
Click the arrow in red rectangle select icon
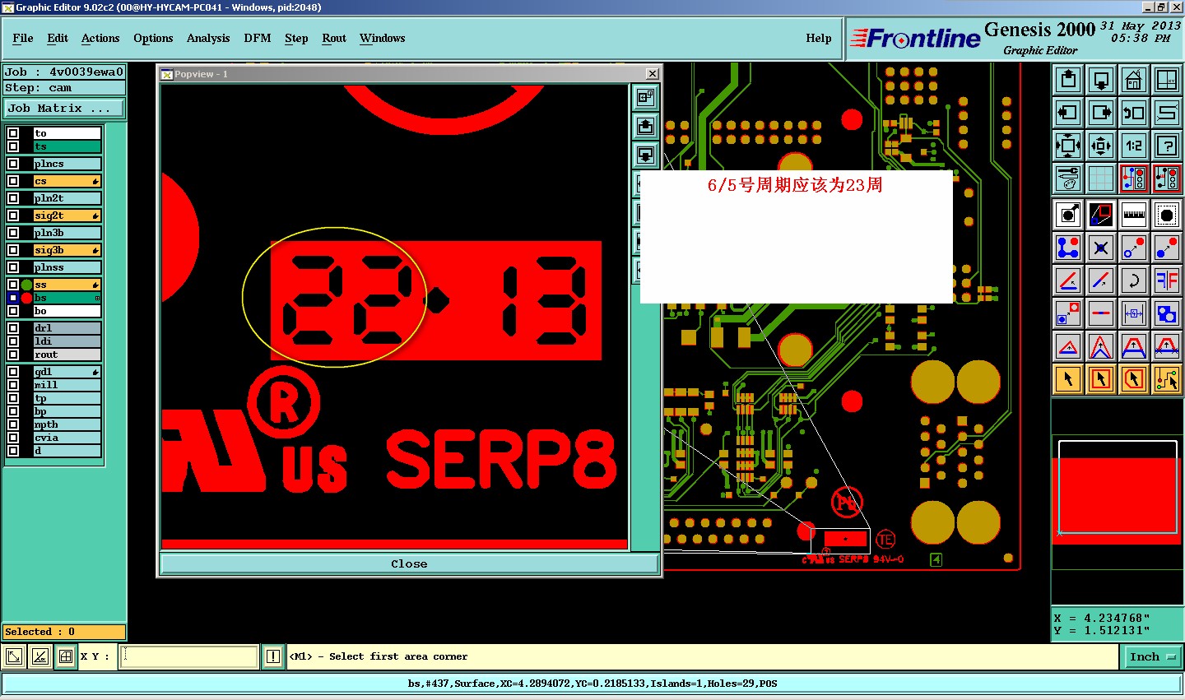tap(1101, 379)
